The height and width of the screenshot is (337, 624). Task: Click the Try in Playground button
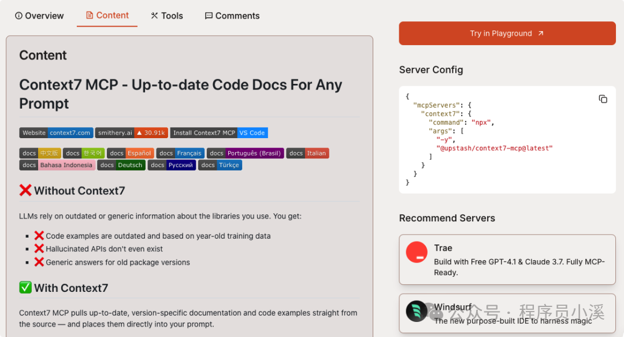pos(507,34)
